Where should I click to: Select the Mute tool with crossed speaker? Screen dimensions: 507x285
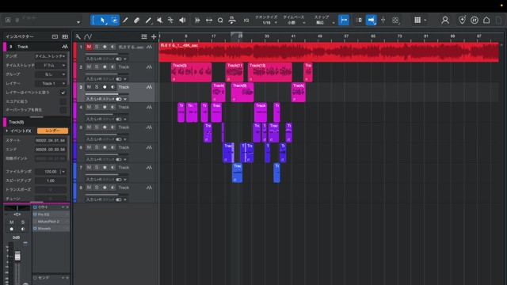(159, 21)
